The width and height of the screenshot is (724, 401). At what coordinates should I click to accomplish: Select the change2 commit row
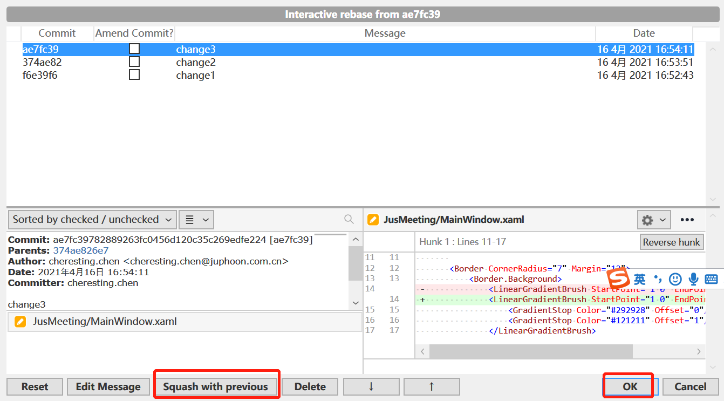196,62
